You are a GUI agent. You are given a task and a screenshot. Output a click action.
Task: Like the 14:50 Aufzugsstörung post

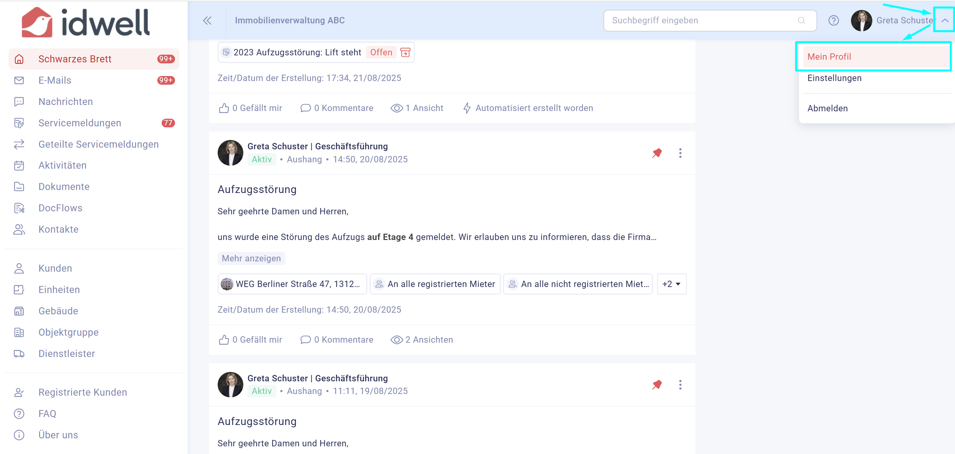pyautogui.click(x=250, y=340)
